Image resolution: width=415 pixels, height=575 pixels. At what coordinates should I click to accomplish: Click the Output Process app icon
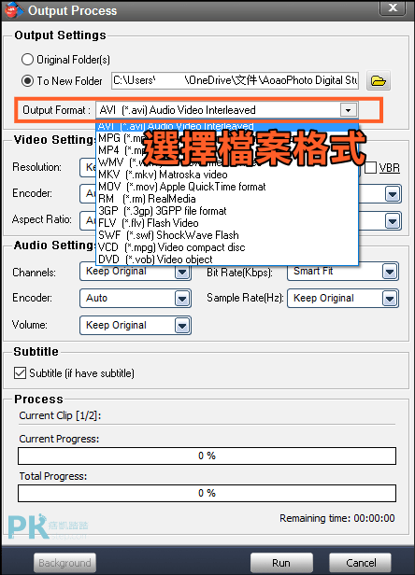point(14,10)
